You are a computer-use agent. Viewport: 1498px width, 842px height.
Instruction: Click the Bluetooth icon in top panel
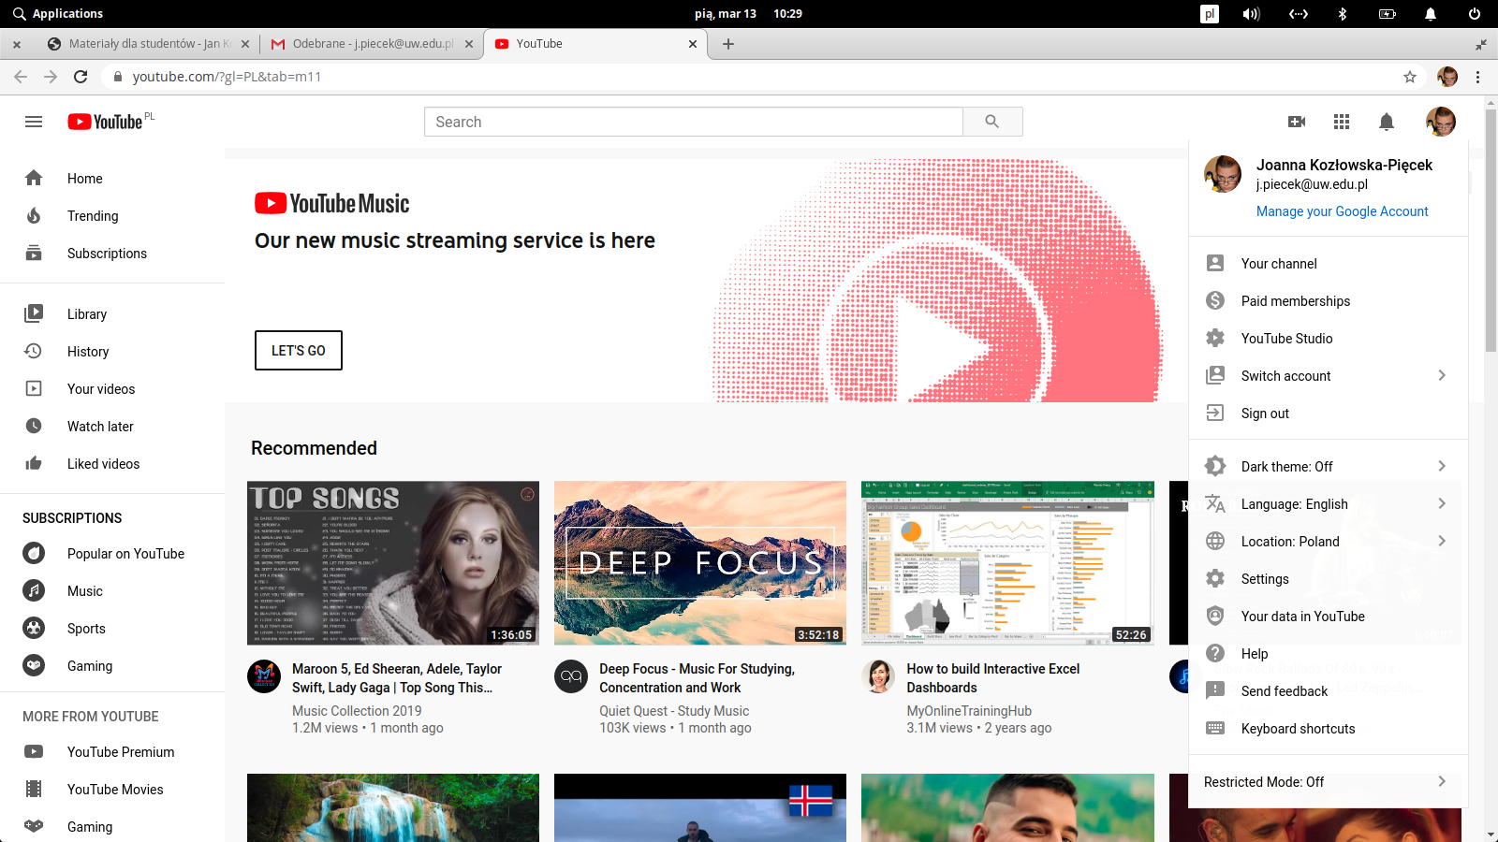[1342, 13]
